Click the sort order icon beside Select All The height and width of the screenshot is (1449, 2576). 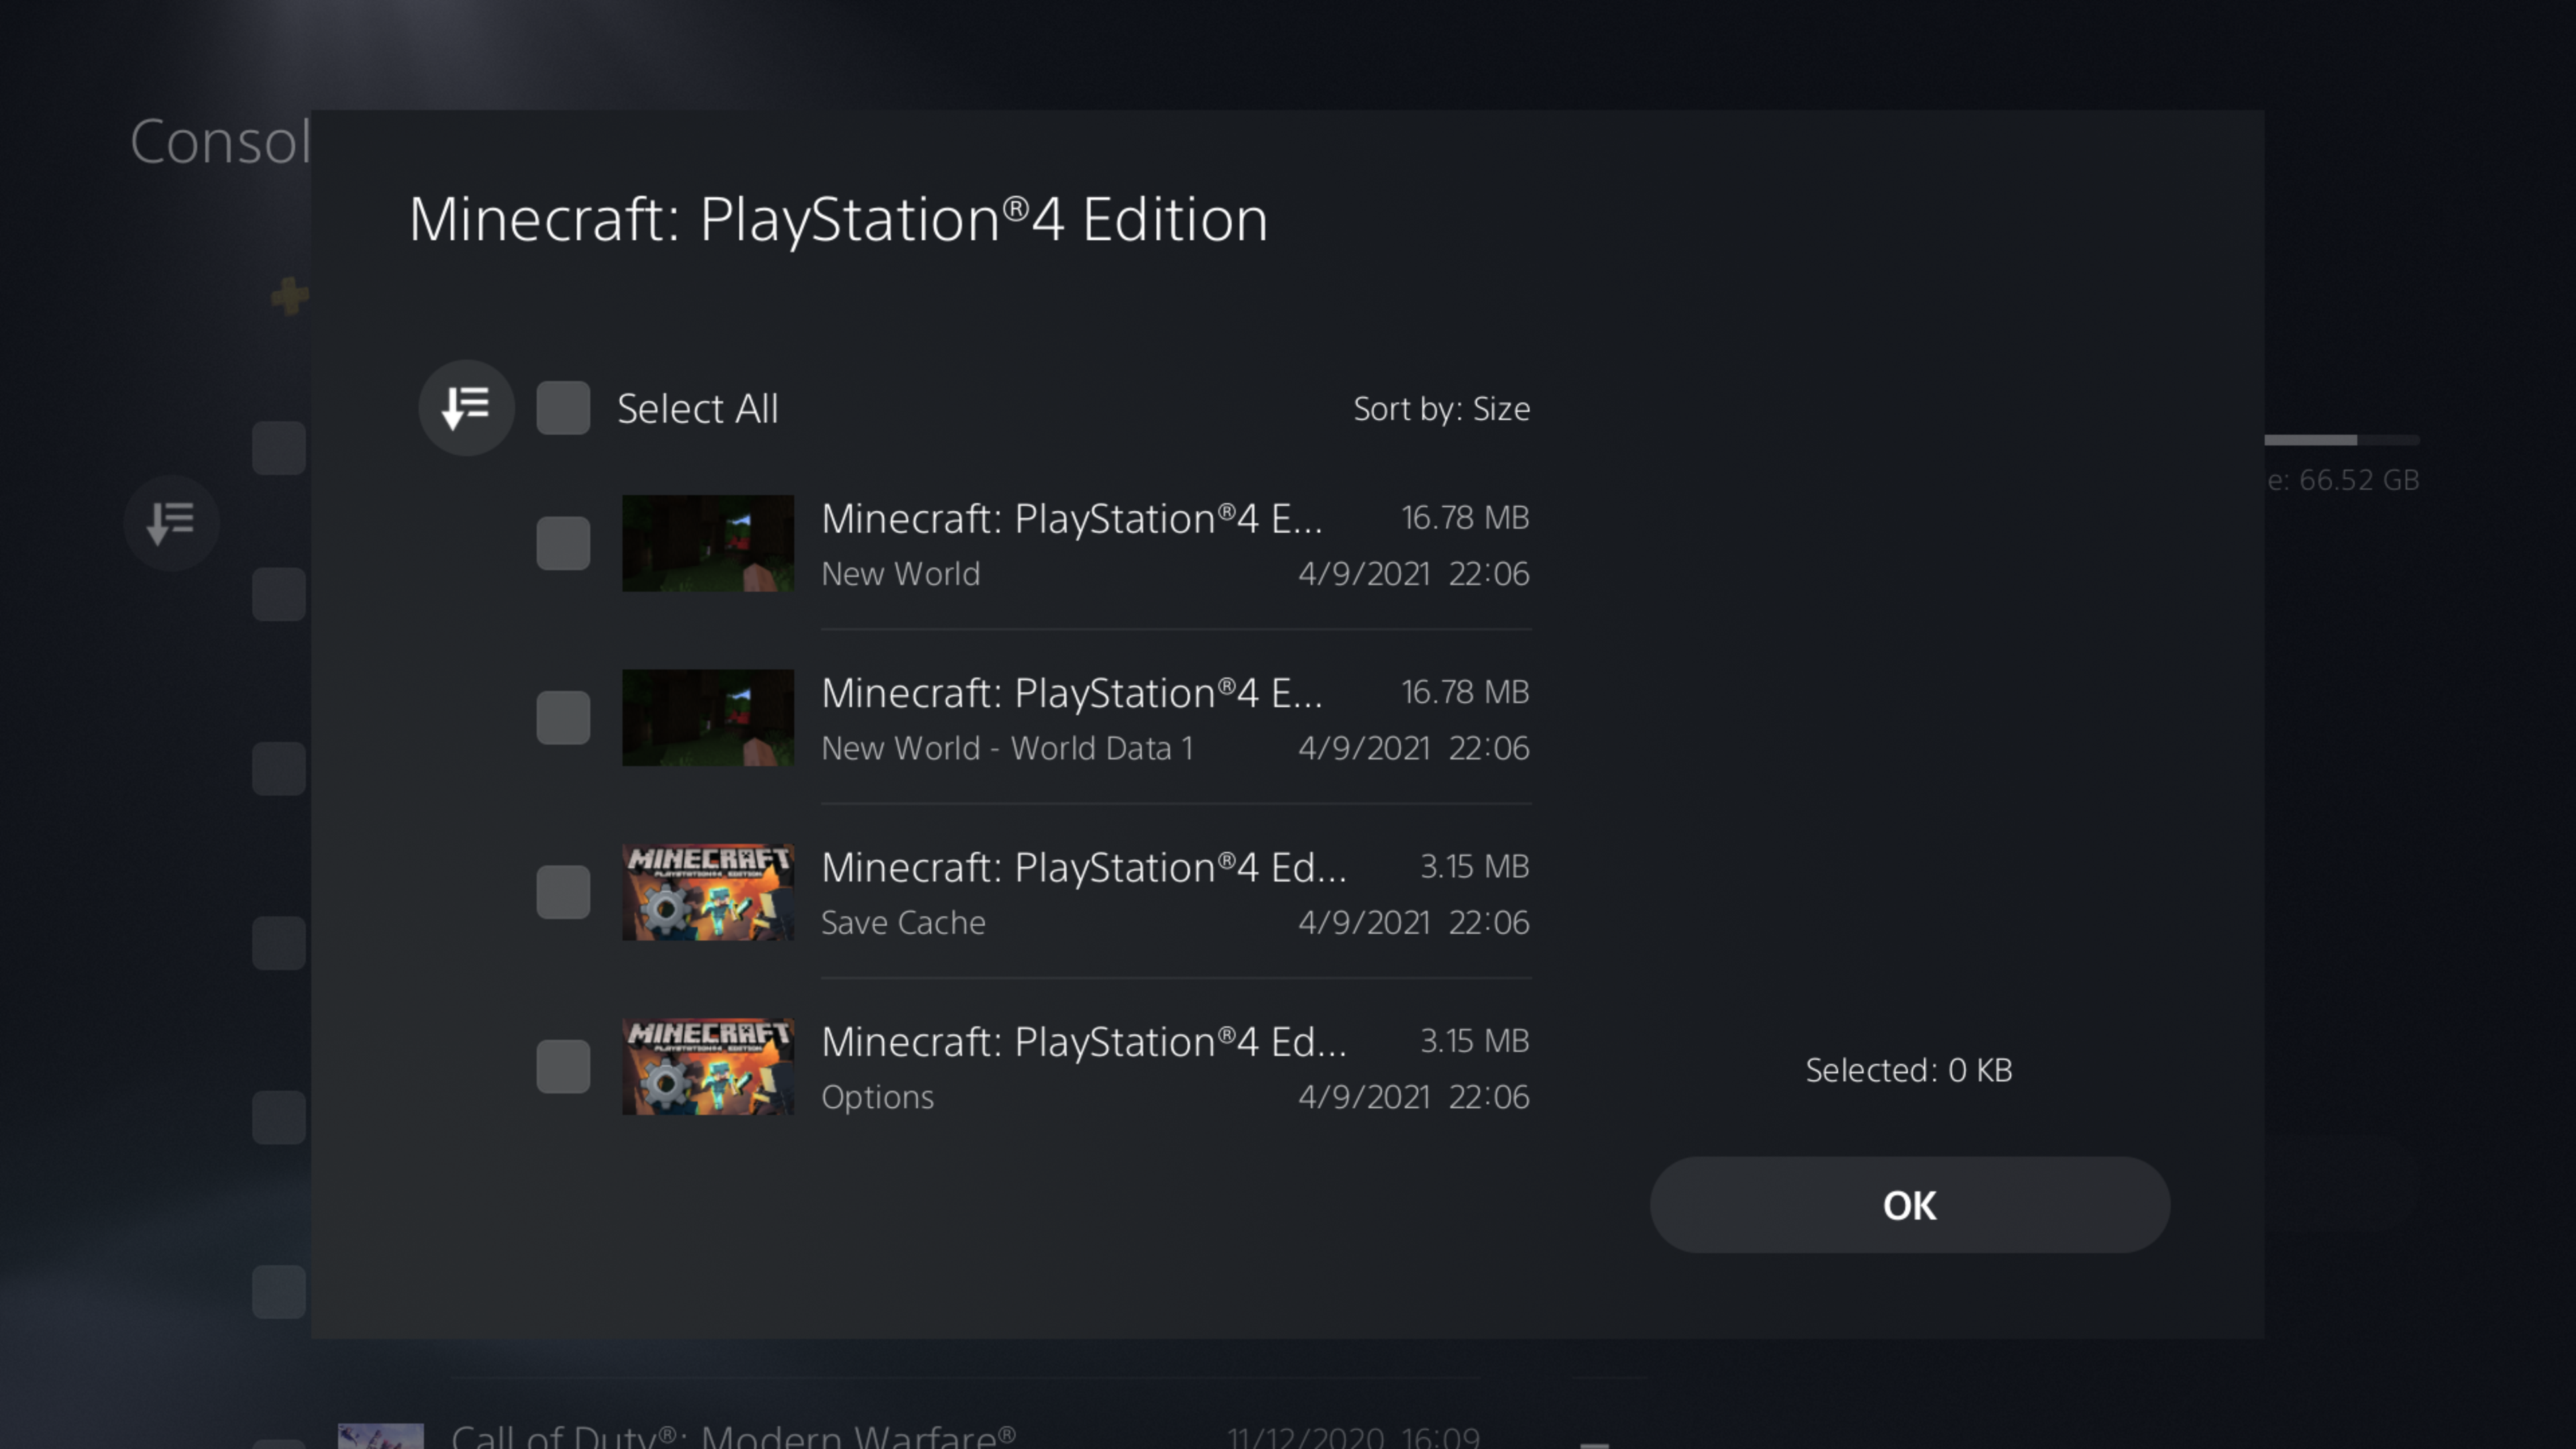[466, 408]
